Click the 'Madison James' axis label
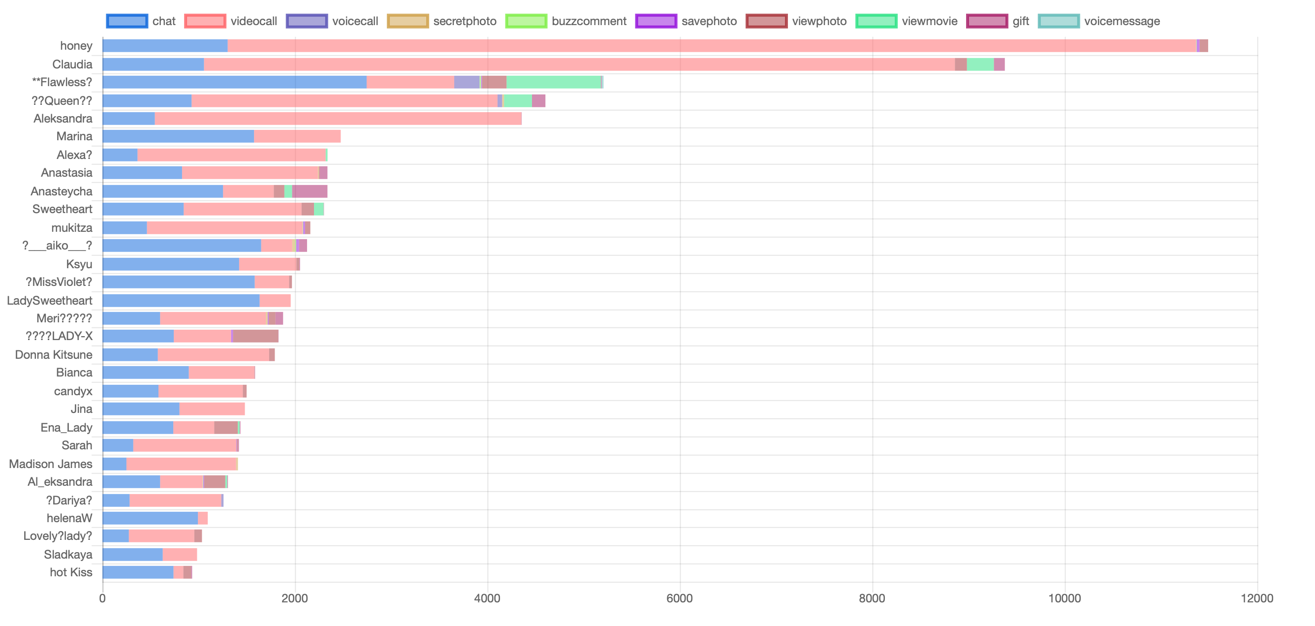Viewport: 1315px width, 626px height. (x=51, y=464)
